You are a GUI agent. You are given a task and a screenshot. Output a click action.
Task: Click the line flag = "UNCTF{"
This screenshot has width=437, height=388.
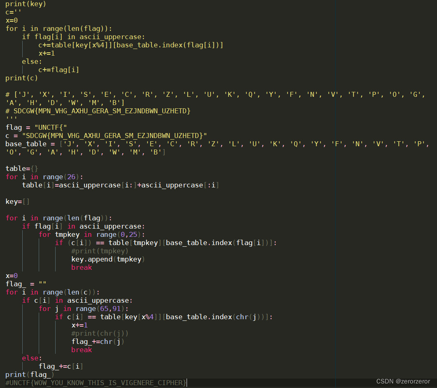point(36,128)
